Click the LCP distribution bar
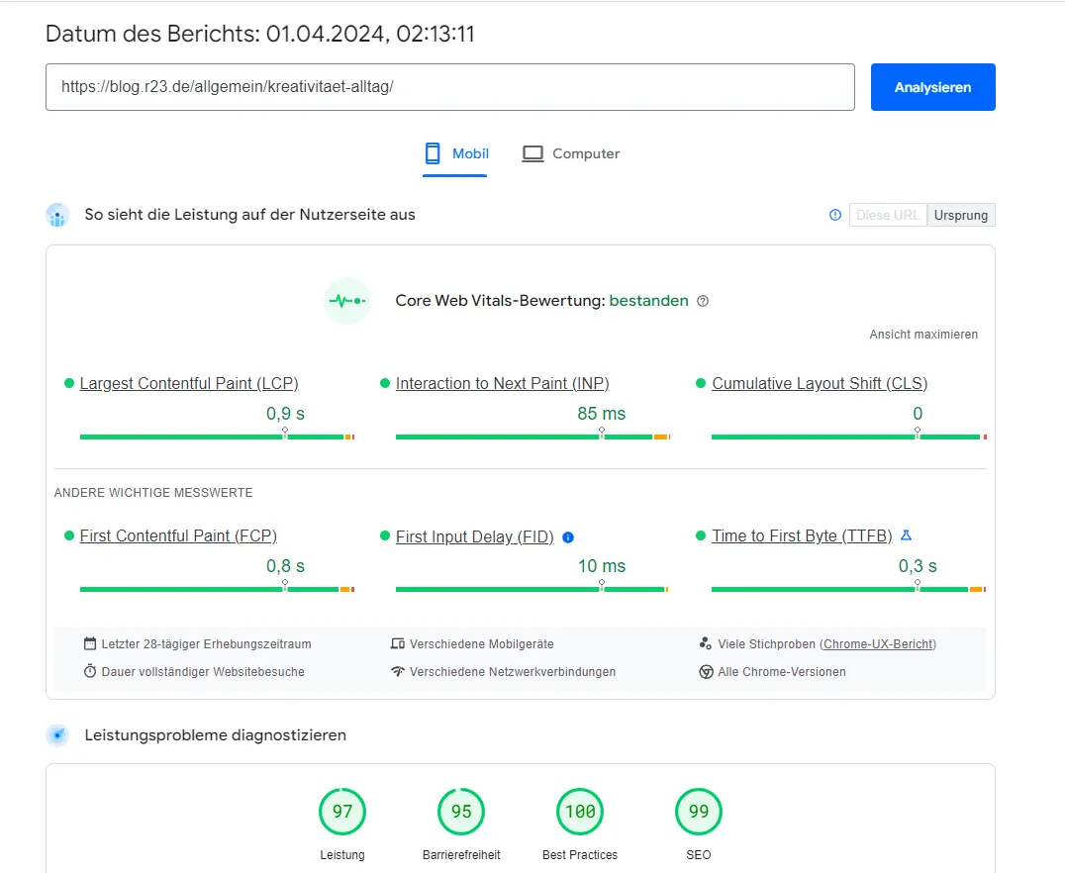Viewport: 1065px width, 873px height. pos(218,436)
